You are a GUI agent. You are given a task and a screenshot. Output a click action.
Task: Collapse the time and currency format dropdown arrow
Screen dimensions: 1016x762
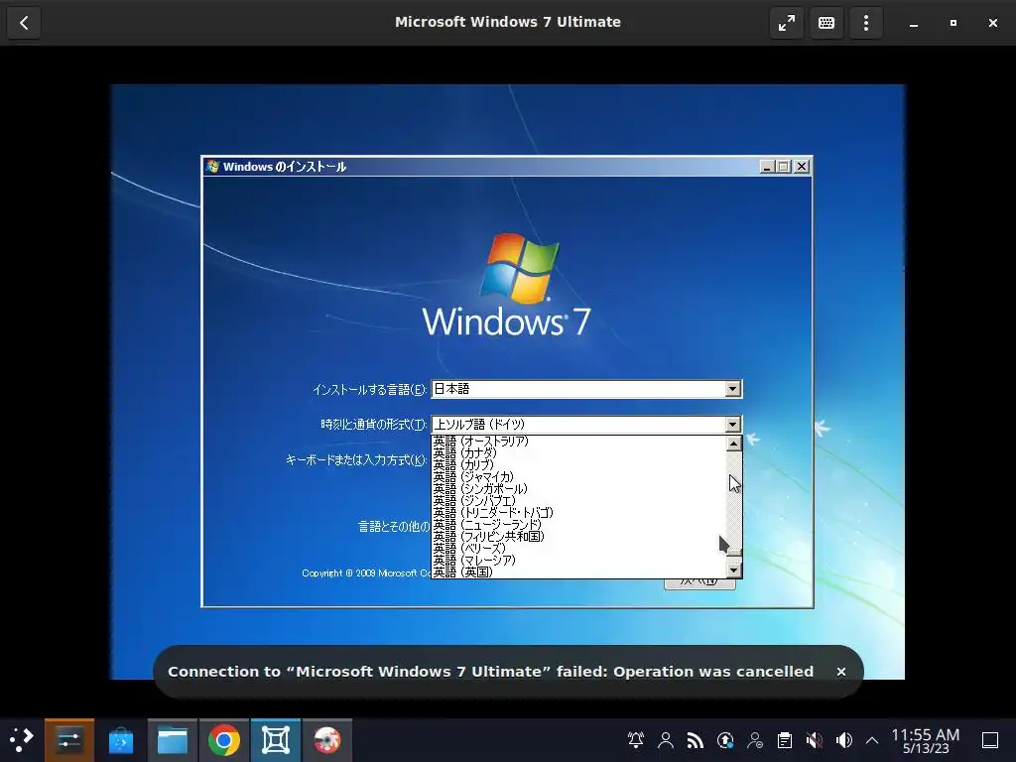(733, 425)
